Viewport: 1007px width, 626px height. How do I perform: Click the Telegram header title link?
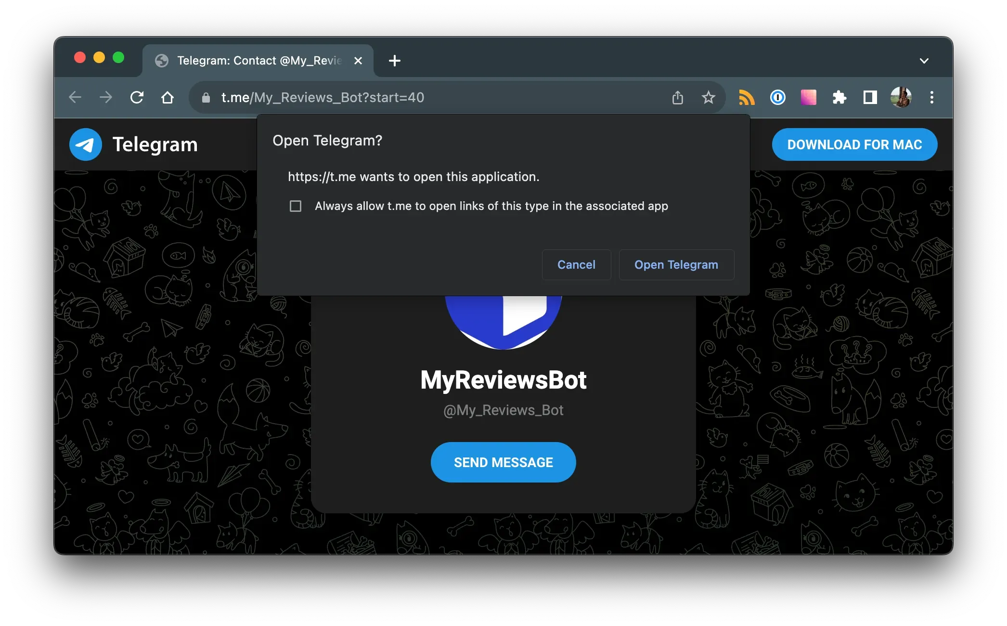click(x=155, y=144)
